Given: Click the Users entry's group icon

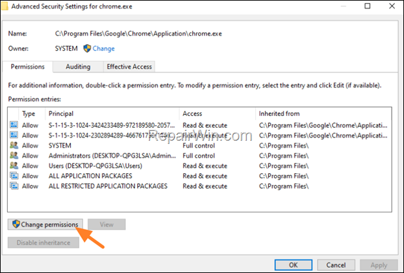Looking at the screenshot, I should 14,166.
